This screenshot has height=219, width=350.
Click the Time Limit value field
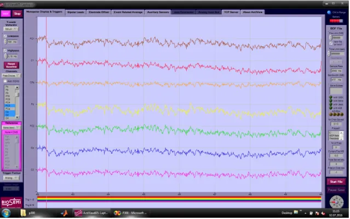(337, 54)
